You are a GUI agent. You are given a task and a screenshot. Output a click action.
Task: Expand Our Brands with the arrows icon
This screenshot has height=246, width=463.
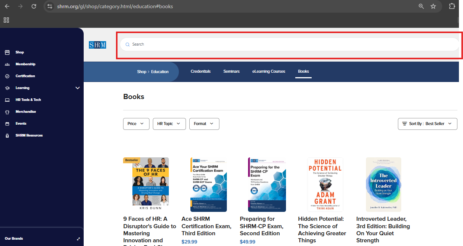tap(78, 239)
